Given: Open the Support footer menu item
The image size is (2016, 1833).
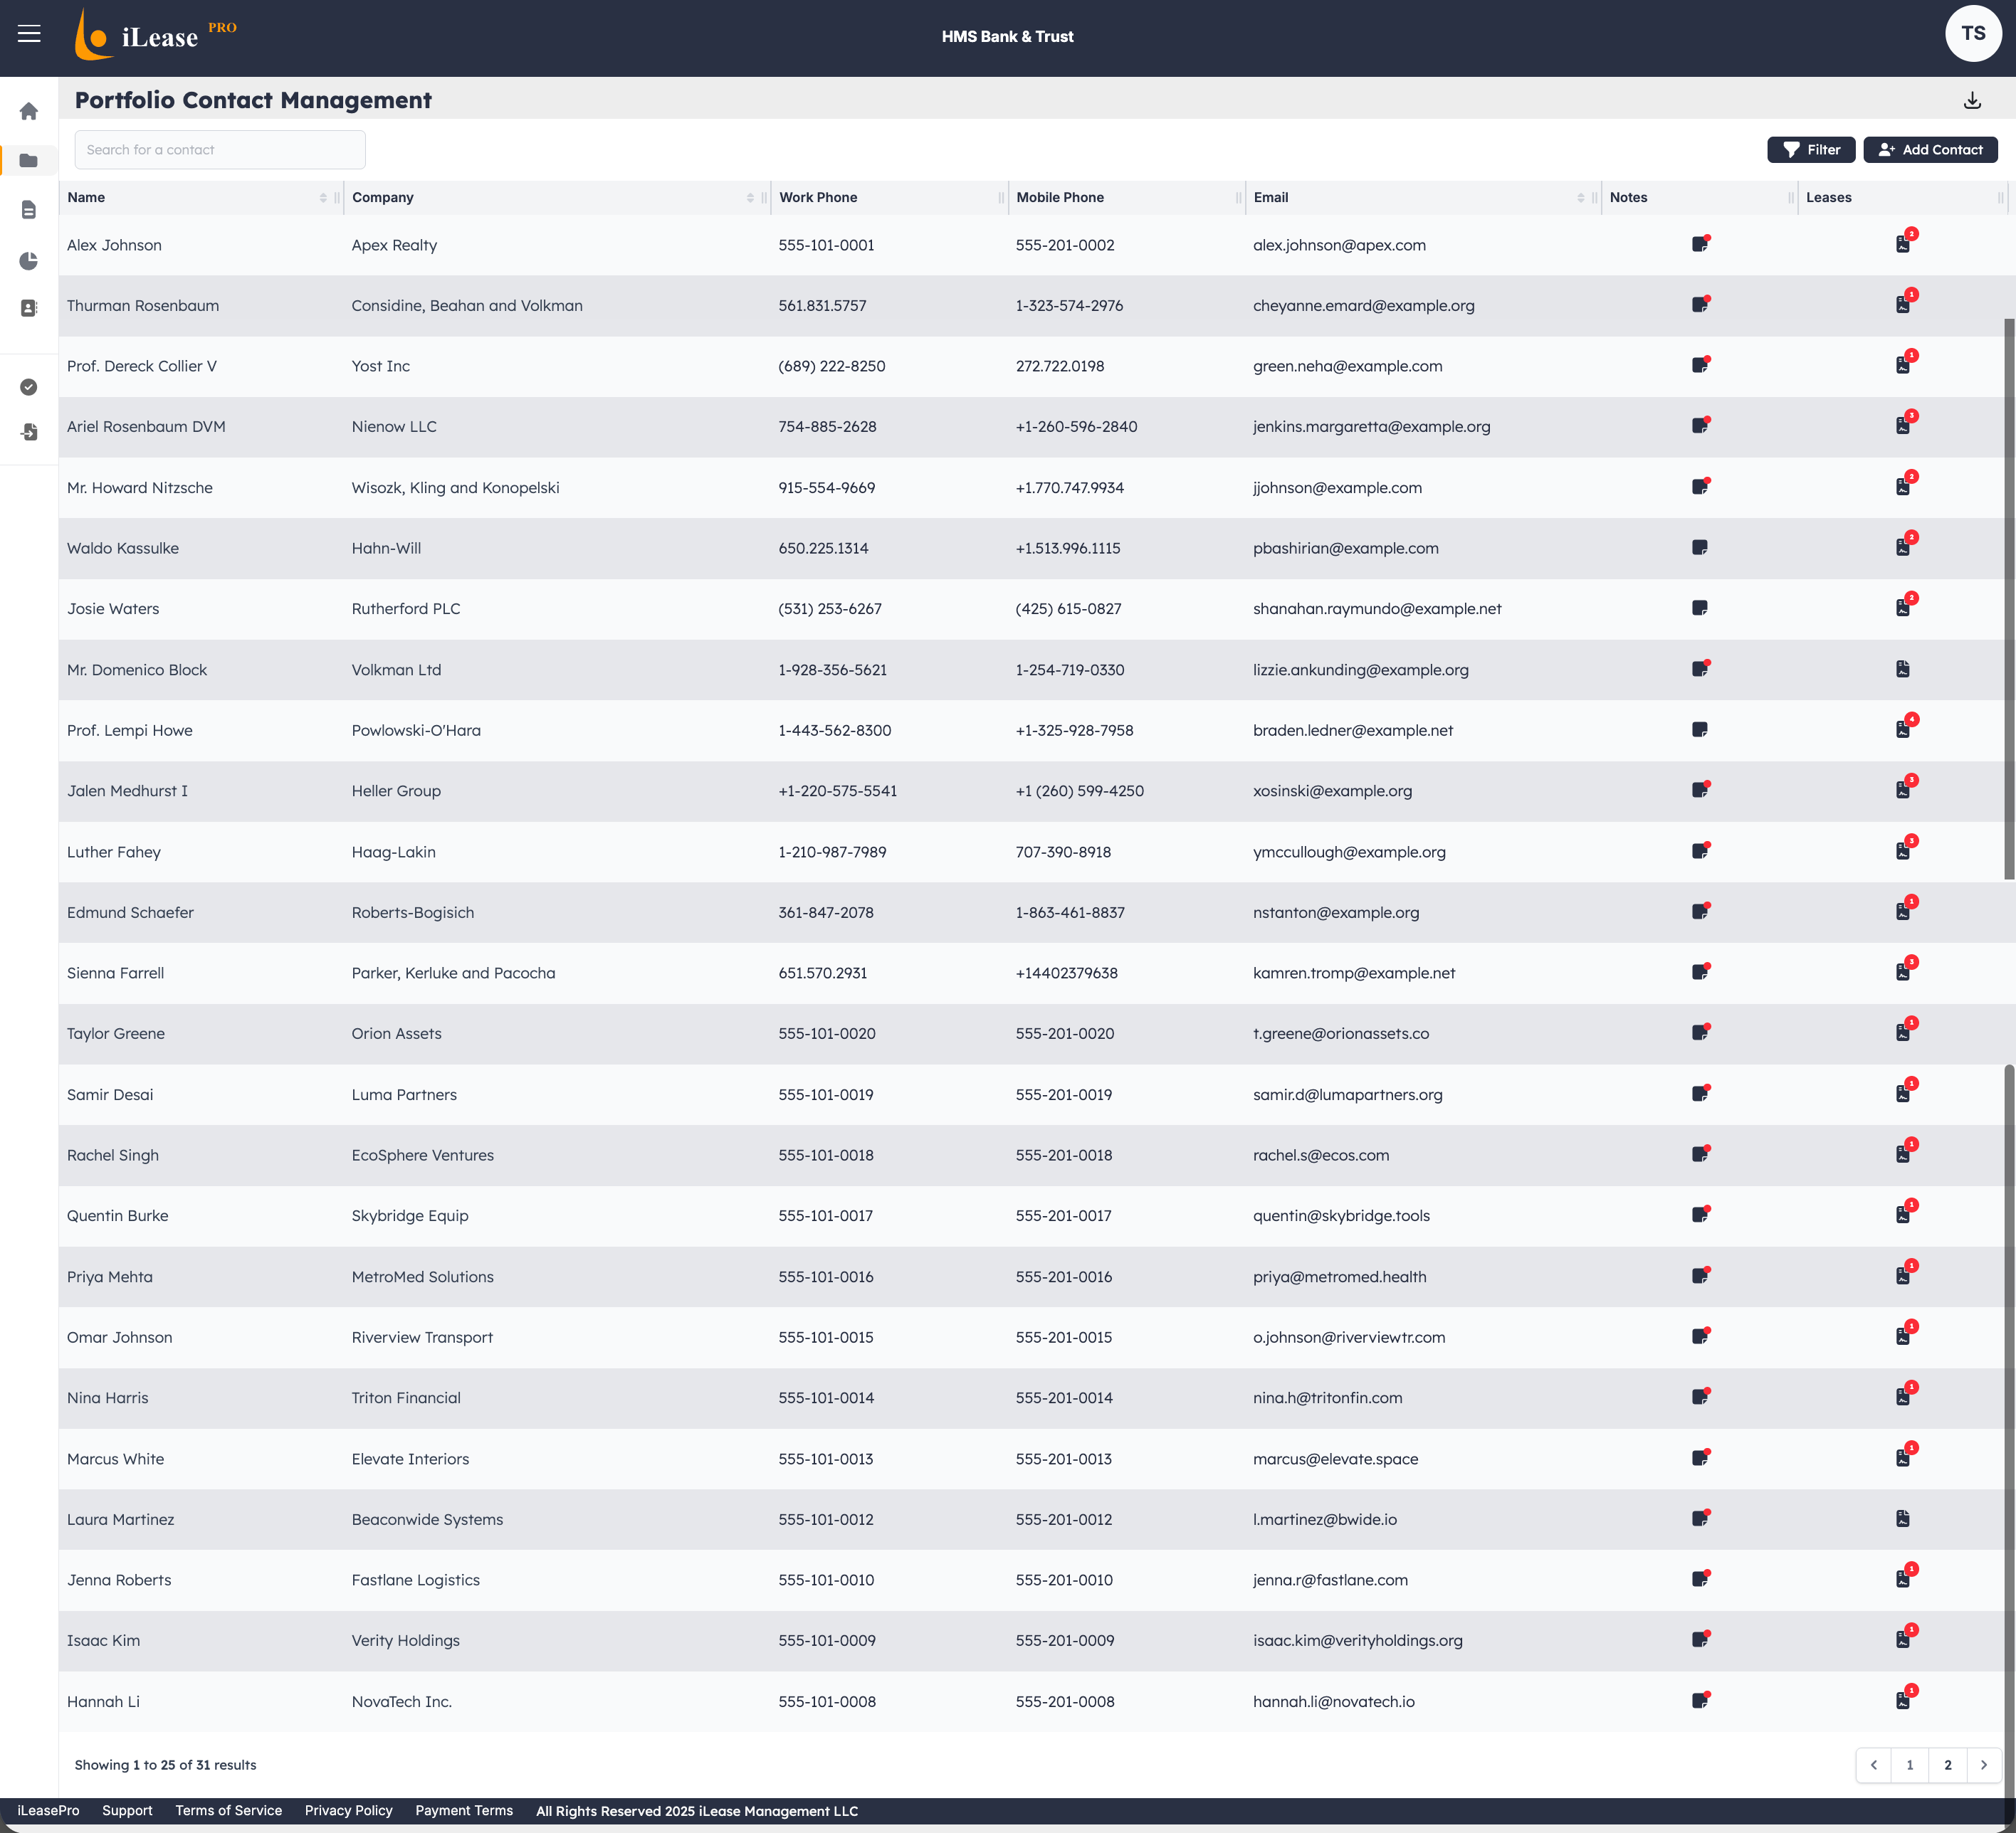Looking at the screenshot, I should pos(127,1810).
